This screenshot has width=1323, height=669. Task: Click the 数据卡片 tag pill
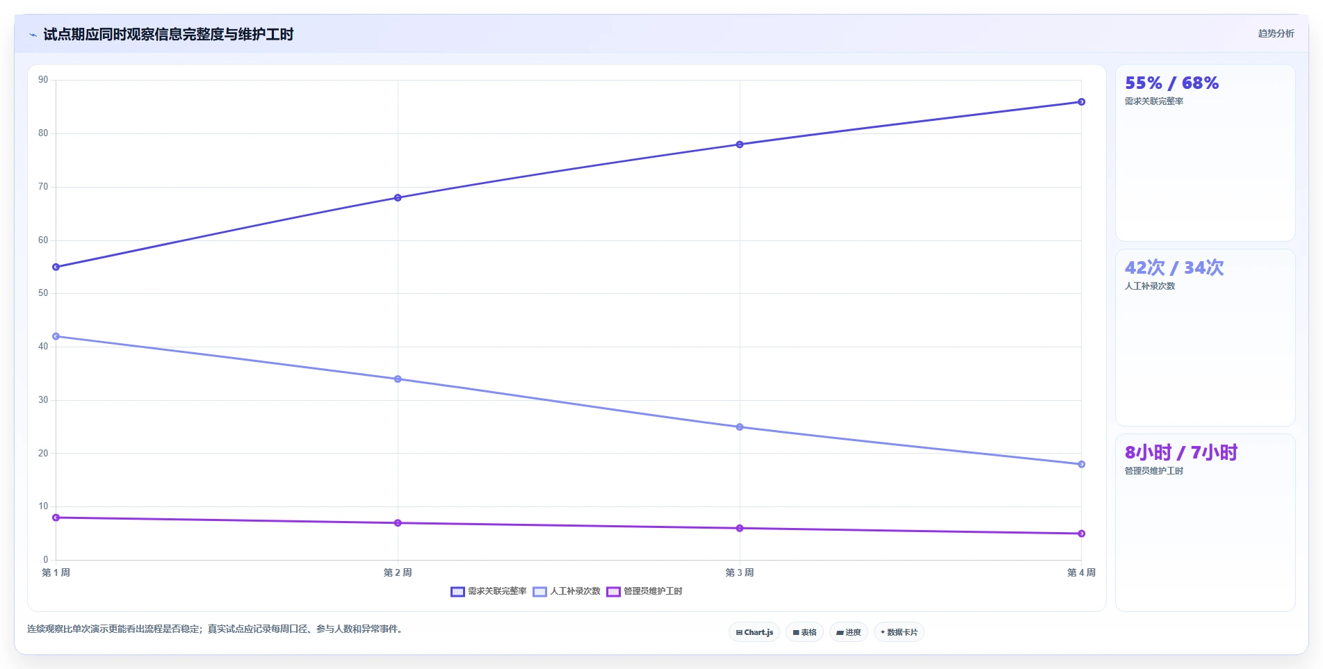tap(899, 632)
